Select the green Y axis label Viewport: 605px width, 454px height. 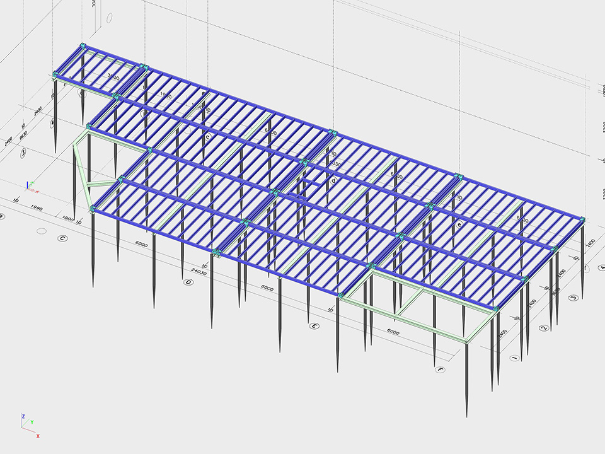(32, 421)
